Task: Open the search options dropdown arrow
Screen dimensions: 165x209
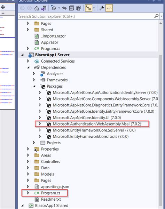Action: tap(161, 16)
